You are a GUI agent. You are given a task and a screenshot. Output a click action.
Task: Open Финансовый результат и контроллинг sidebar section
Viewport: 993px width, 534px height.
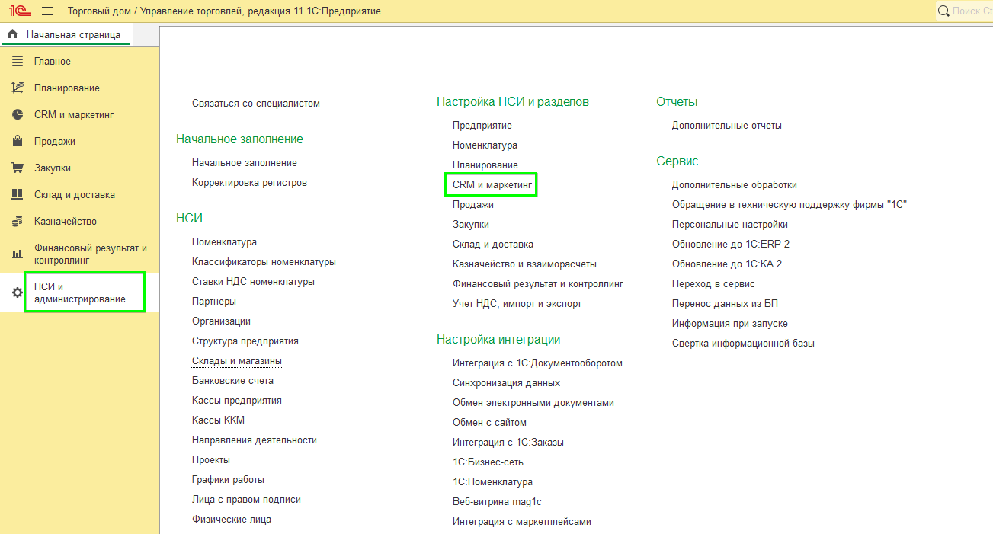tap(91, 254)
